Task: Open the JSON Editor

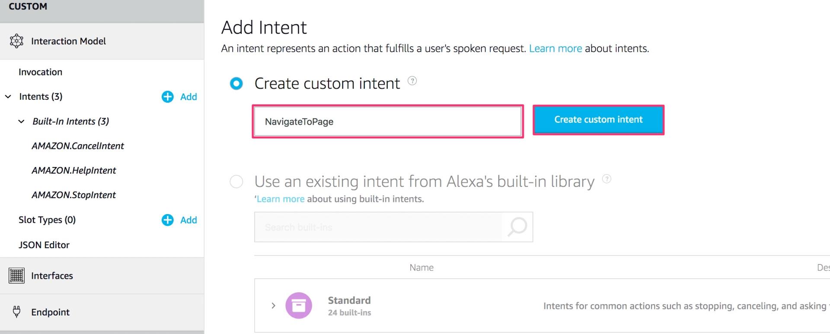Action: (44, 245)
